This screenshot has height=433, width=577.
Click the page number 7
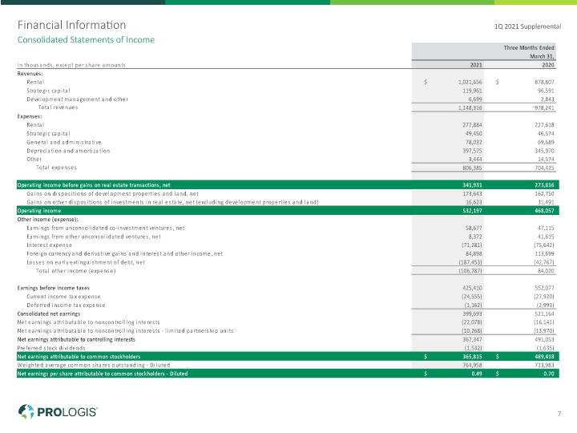[559, 414]
